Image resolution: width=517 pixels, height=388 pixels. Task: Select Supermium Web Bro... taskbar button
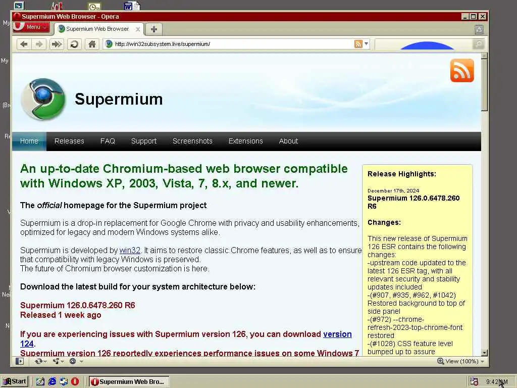(129, 382)
